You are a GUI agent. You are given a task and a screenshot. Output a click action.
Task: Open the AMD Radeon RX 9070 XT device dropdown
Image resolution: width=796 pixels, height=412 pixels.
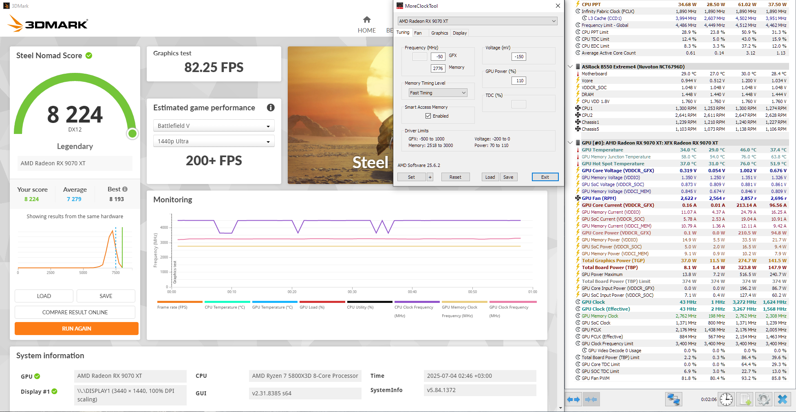(477, 21)
